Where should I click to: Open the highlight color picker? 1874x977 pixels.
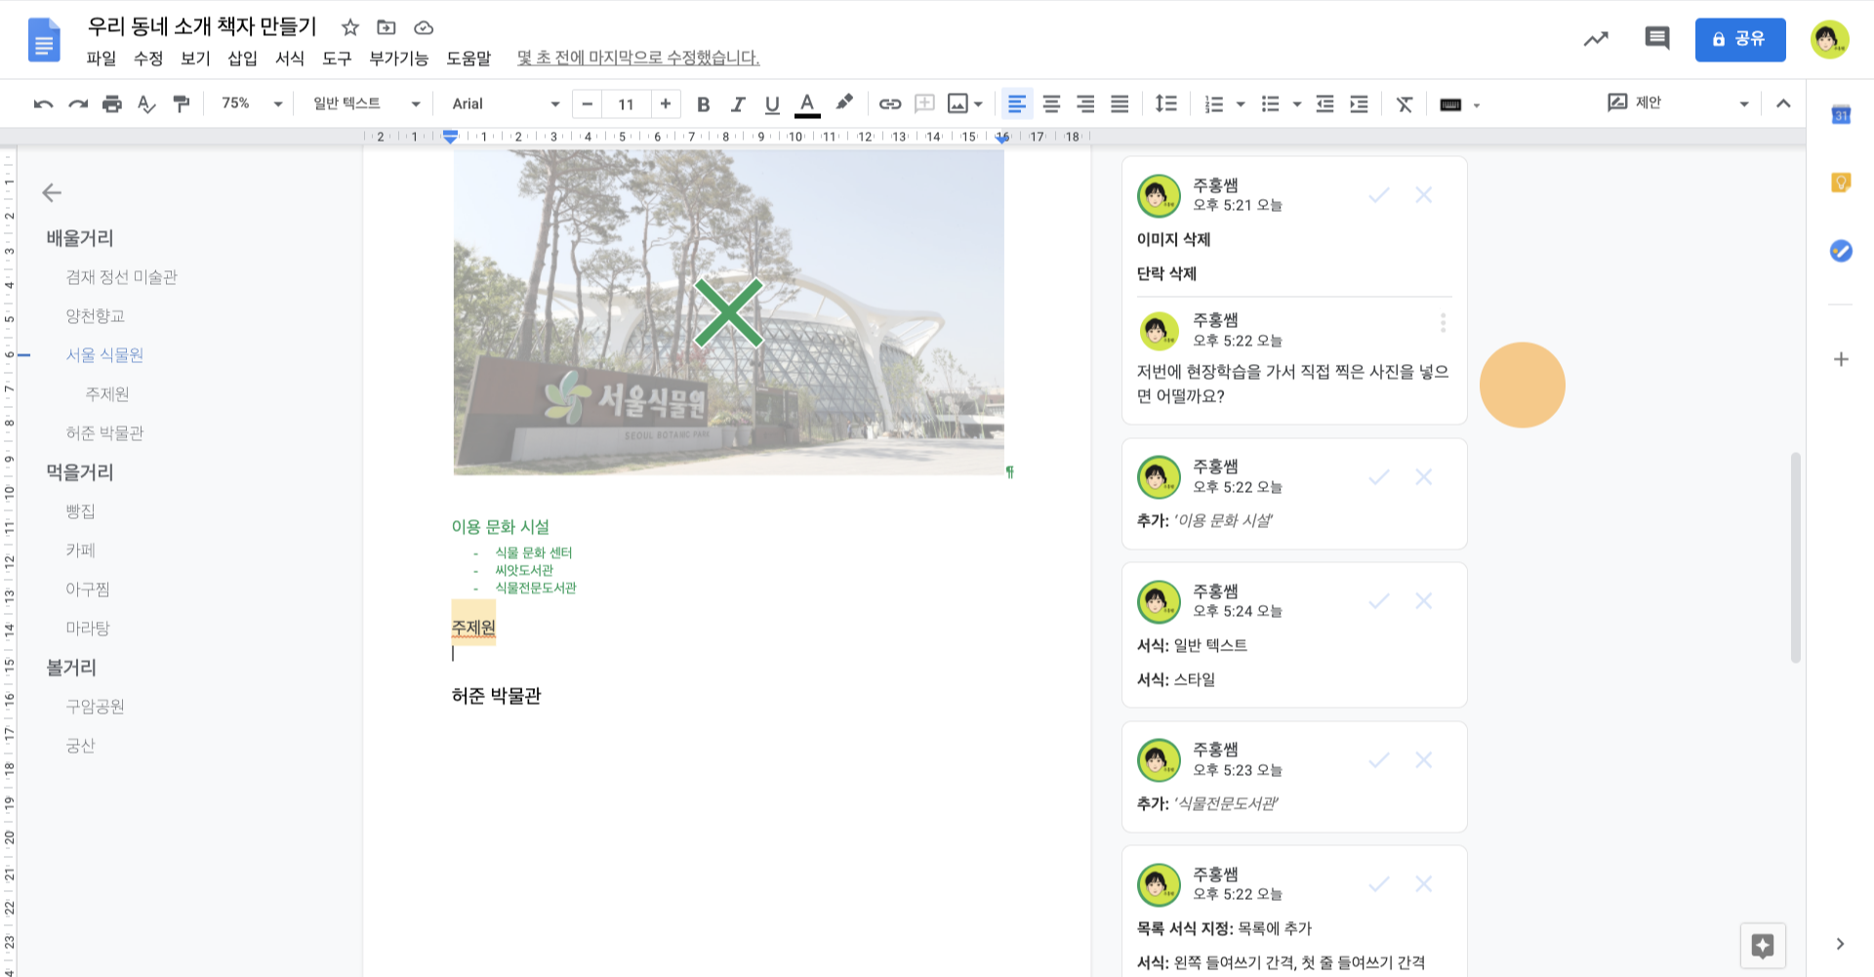tap(844, 102)
